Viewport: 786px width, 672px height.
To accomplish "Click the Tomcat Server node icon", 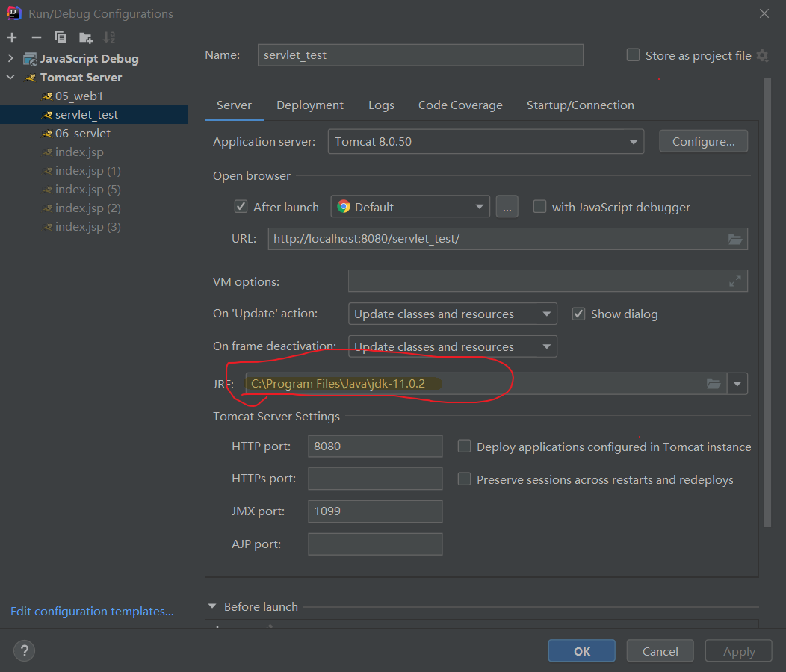I will click(30, 78).
